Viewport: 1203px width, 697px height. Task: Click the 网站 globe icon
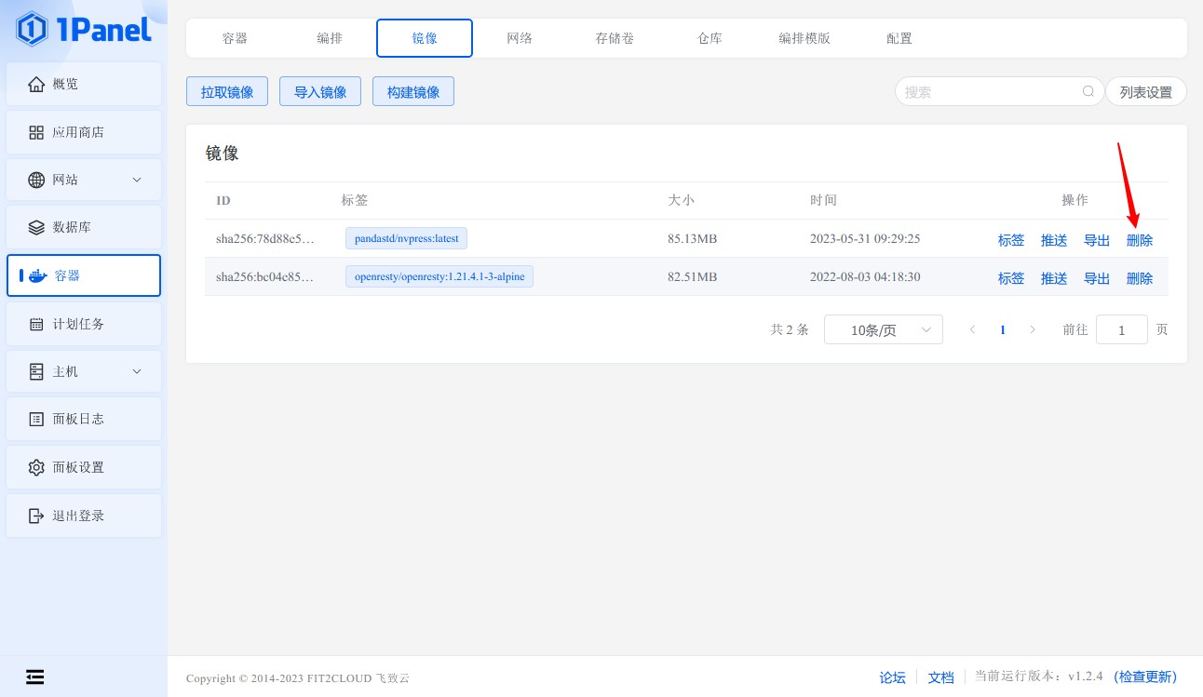pyautogui.click(x=36, y=180)
